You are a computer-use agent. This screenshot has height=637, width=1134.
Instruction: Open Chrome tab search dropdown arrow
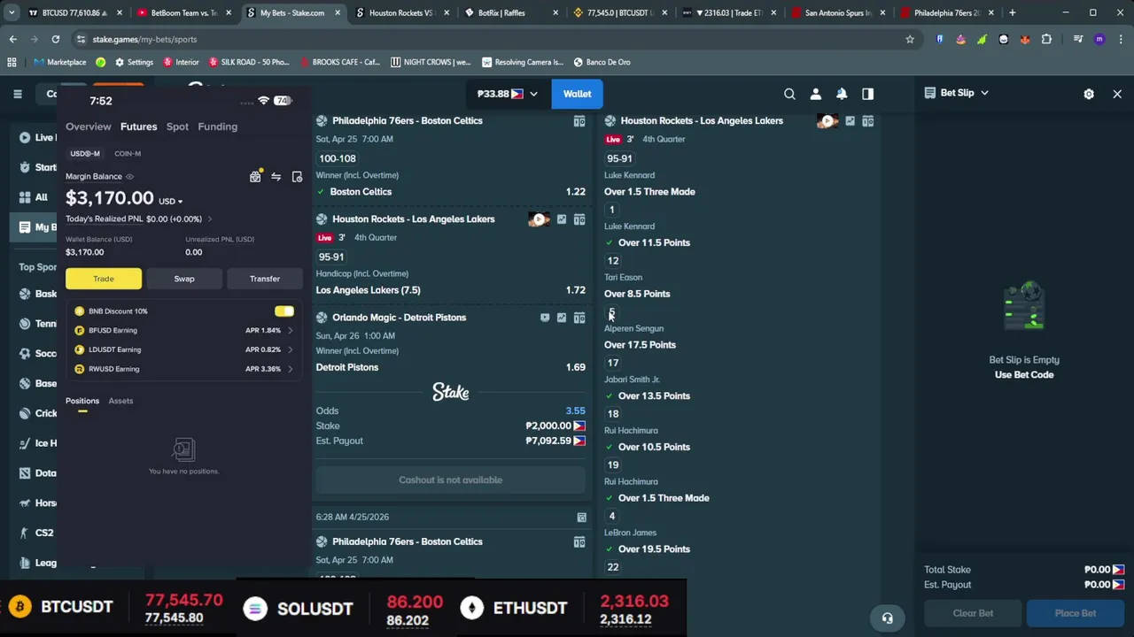pos(12,12)
